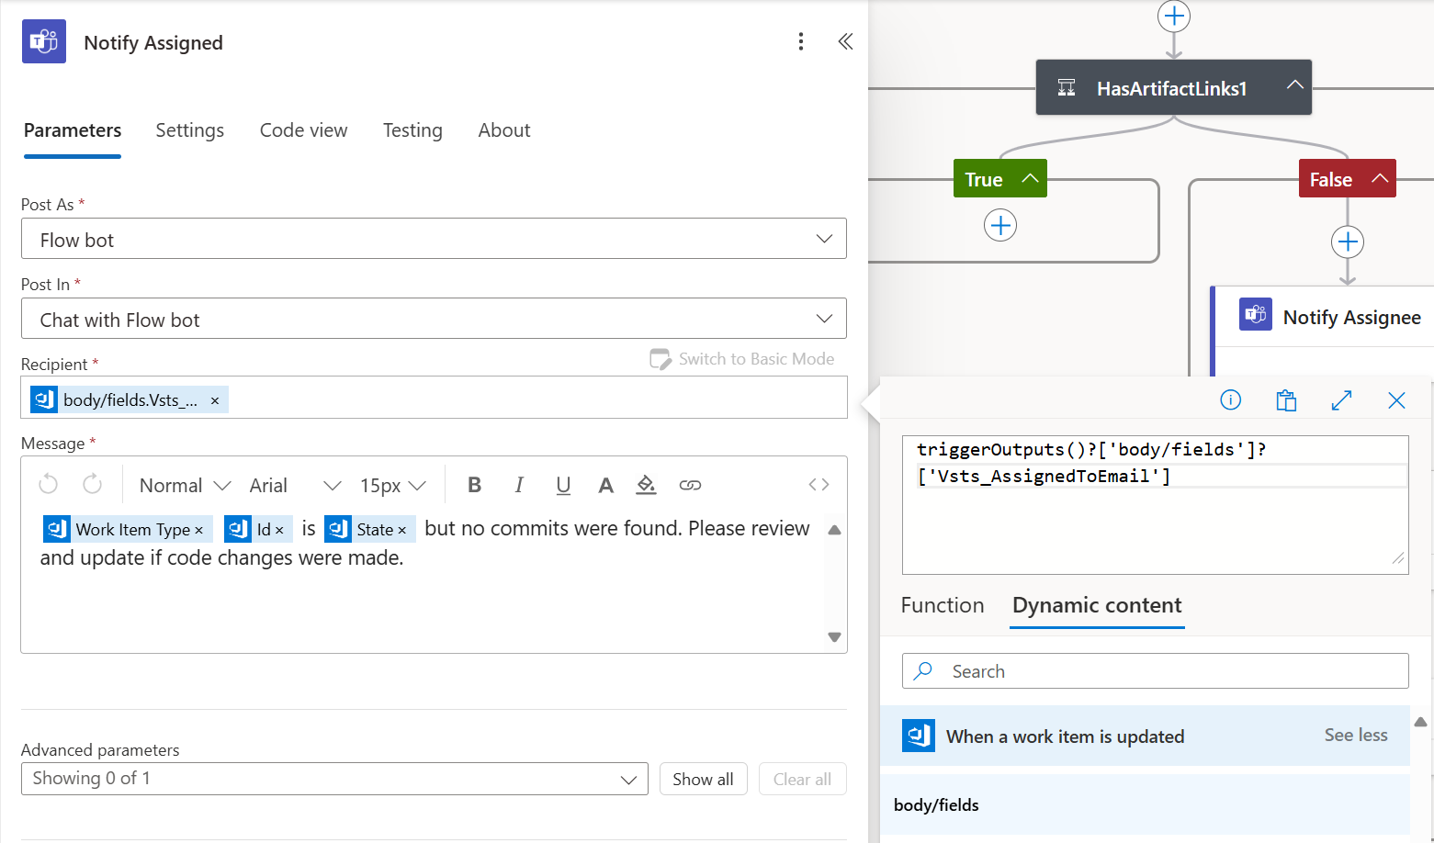Click the redo icon in message editor

point(92,484)
